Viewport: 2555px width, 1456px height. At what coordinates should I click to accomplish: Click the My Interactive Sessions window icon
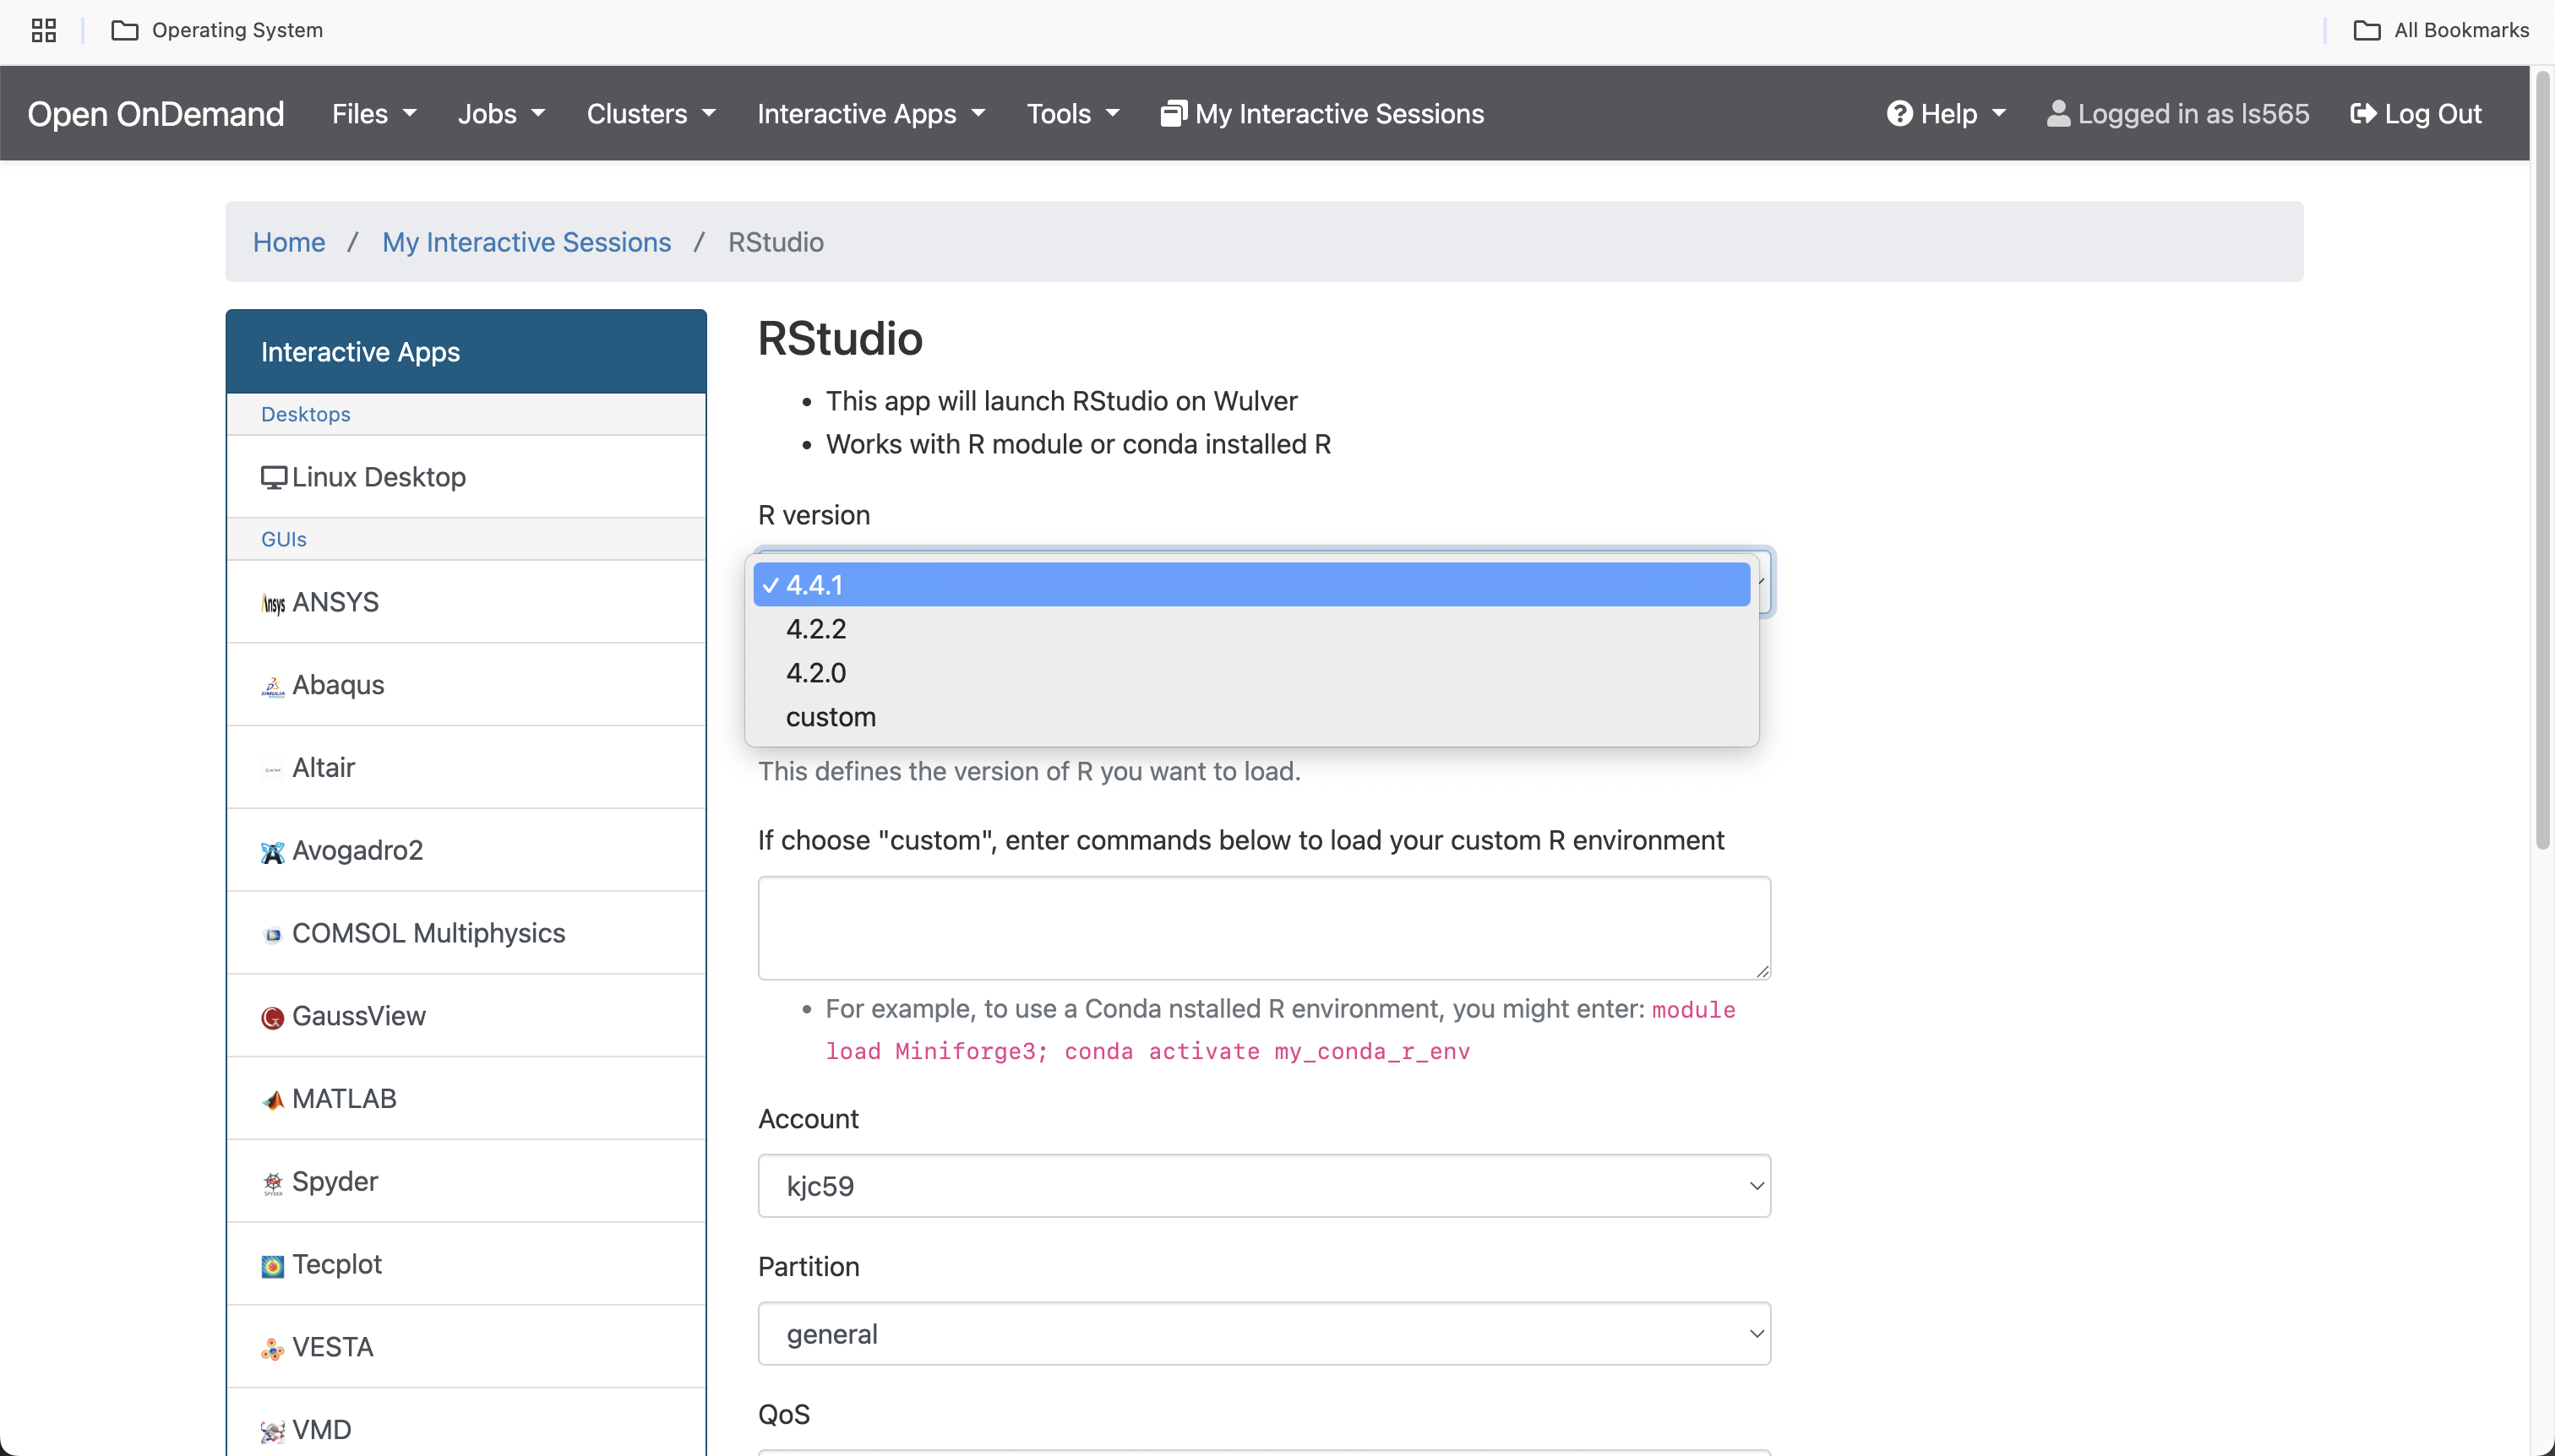tap(1174, 113)
